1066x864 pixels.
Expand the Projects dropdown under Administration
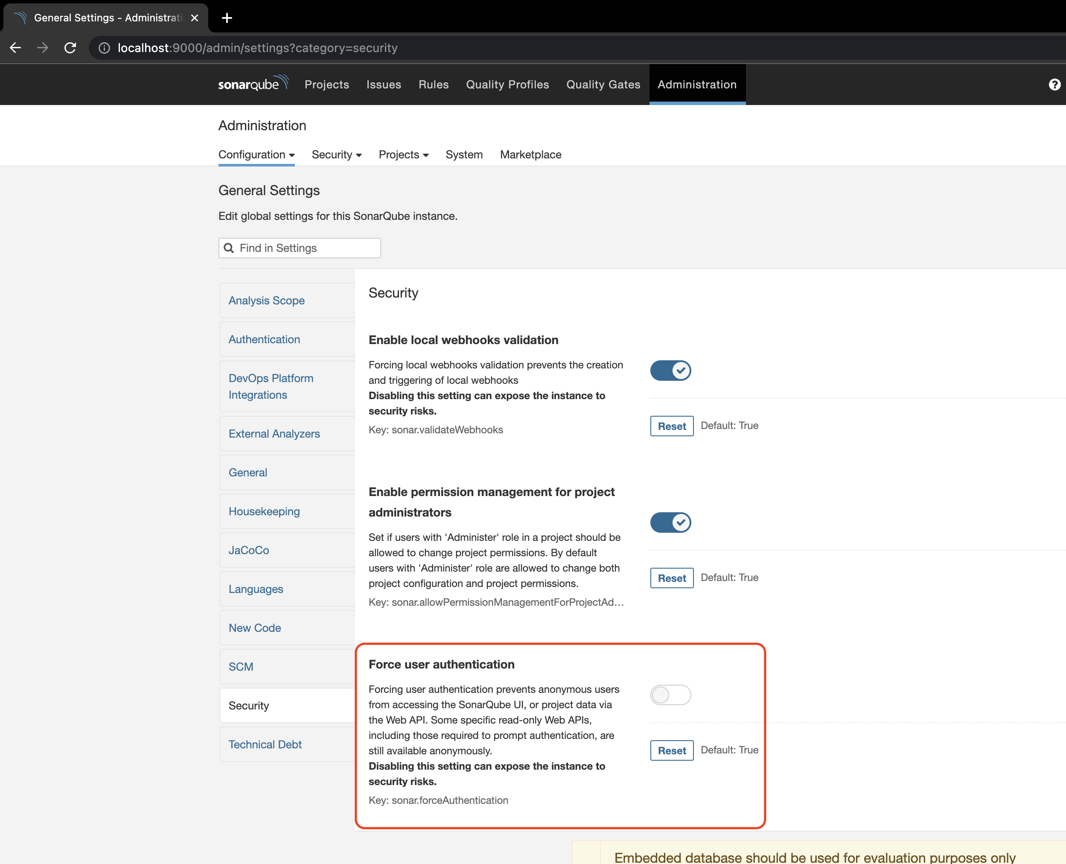pyautogui.click(x=403, y=155)
